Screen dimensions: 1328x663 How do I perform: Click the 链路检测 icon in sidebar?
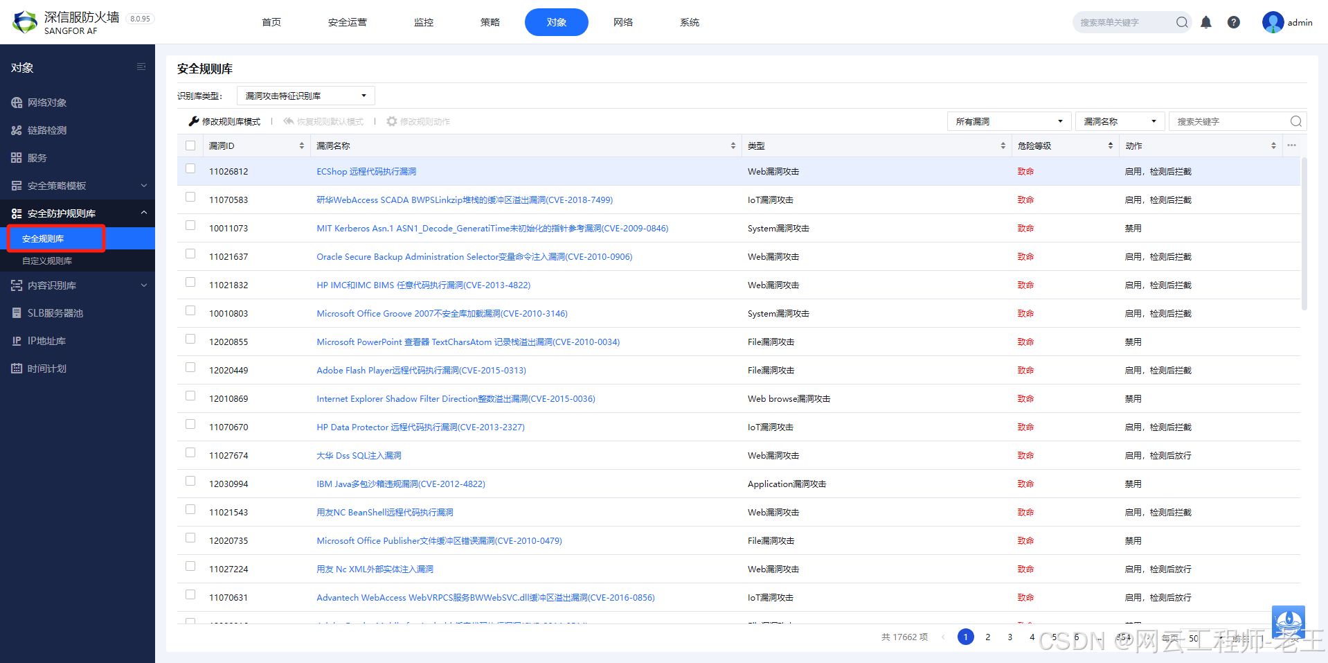click(17, 130)
